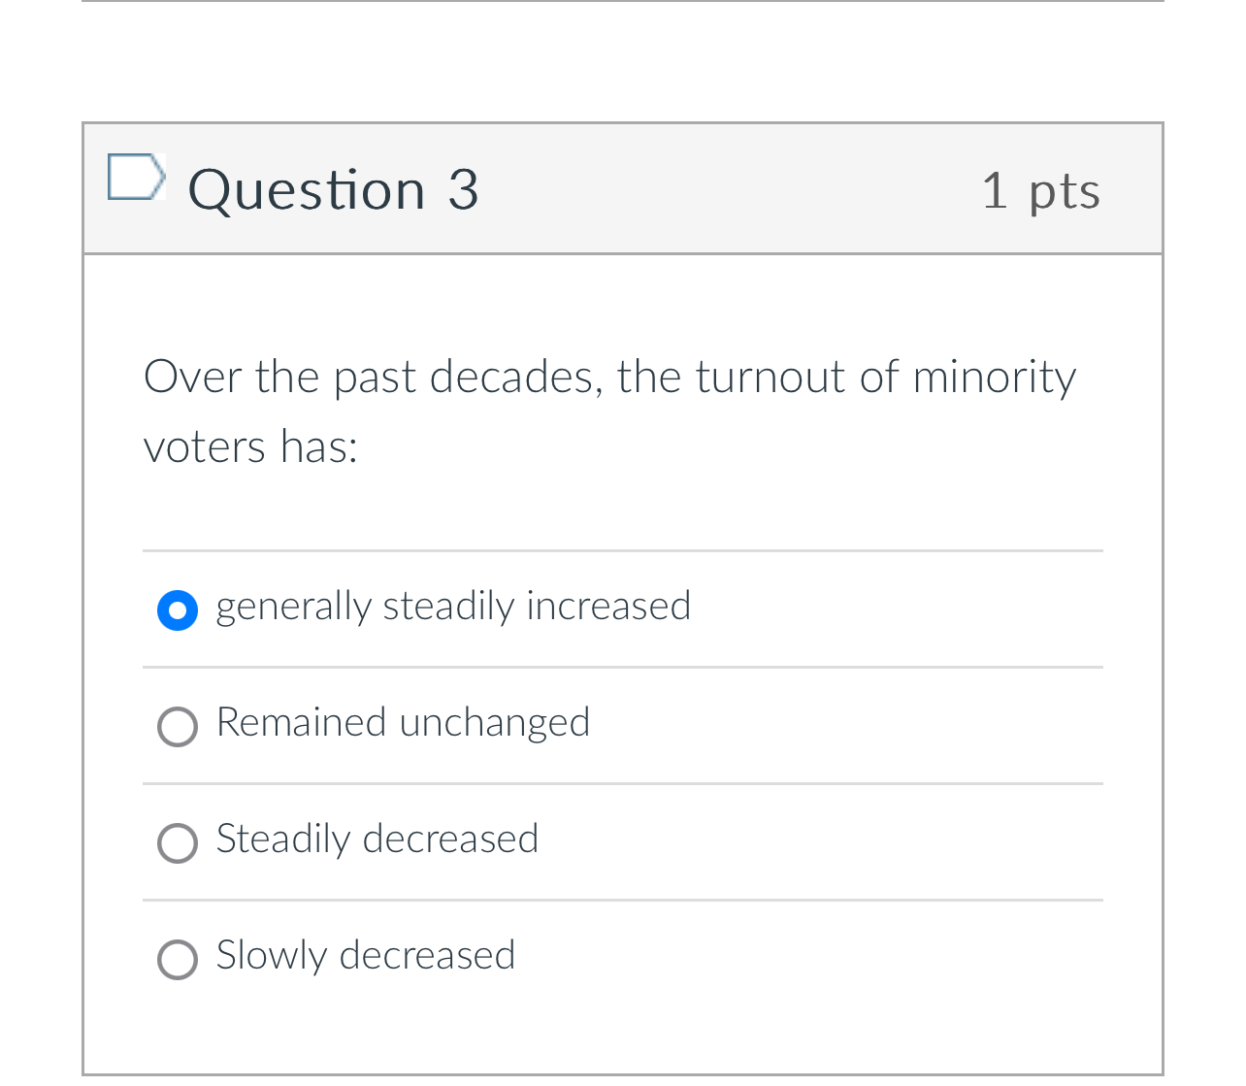This screenshot has height=1086, width=1246.
Task: Click the word "minority" in the question
Action: click(x=994, y=378)
